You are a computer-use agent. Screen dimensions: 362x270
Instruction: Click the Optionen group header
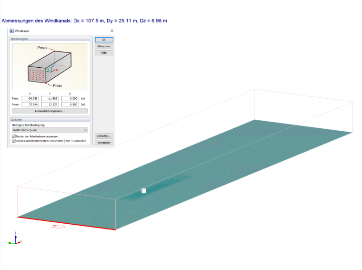[x=50, y=120]
